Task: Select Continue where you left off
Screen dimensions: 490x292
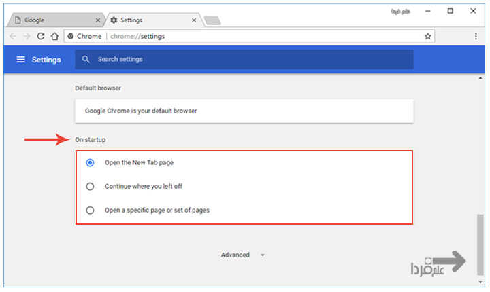Action: click(x=90, y=186)
